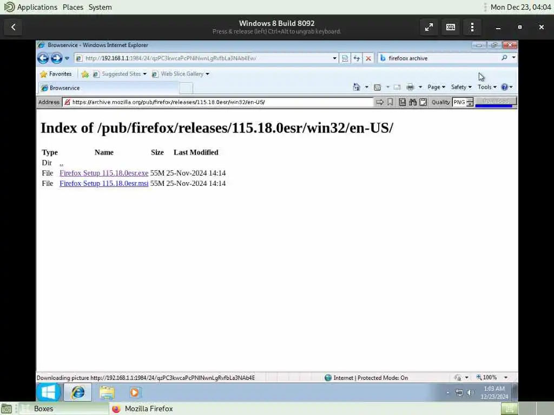Click the 'Last Modified' column header text
Screen dimensions: 554x415
click(x=196, y=152)
